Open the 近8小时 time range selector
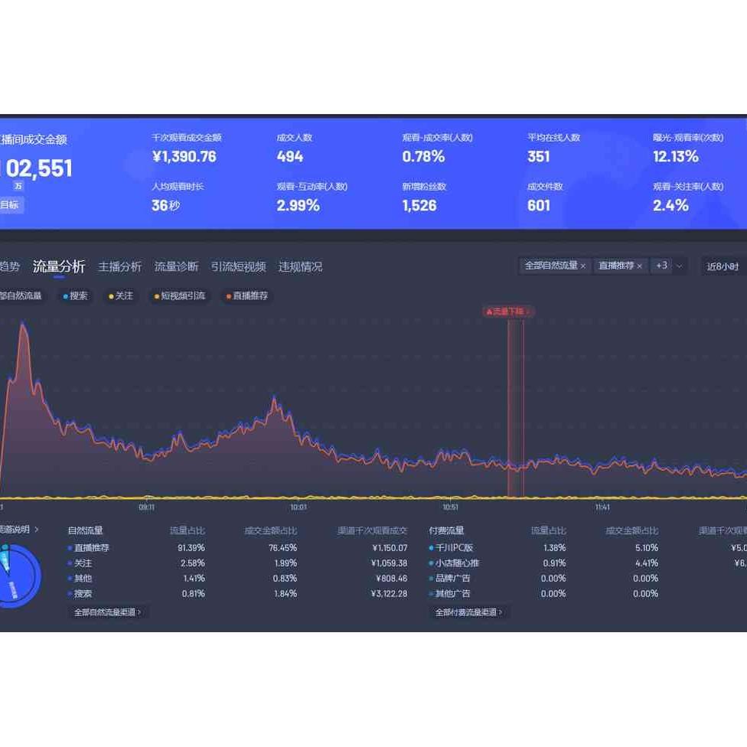This screenshot has width=747, height=747. tap(723, 266)
